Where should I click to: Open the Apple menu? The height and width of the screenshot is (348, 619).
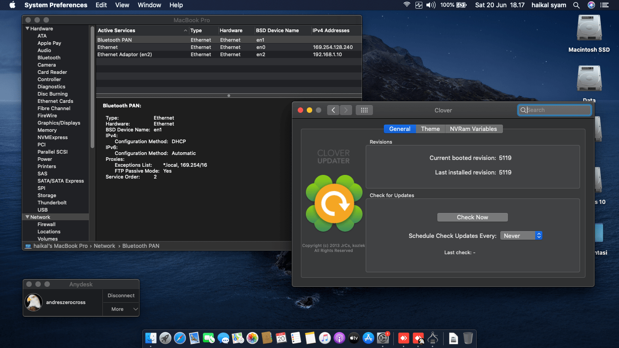tap(12, 5)
